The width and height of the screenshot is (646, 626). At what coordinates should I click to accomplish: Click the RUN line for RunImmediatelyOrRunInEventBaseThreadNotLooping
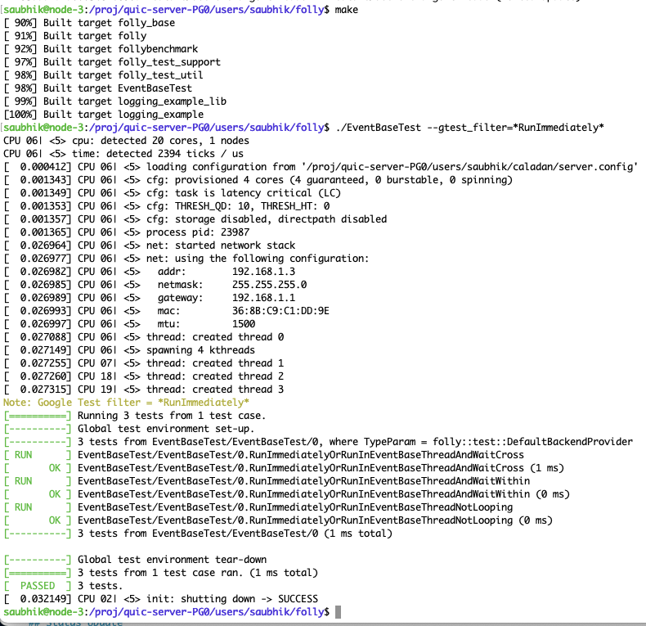point(258,507)
